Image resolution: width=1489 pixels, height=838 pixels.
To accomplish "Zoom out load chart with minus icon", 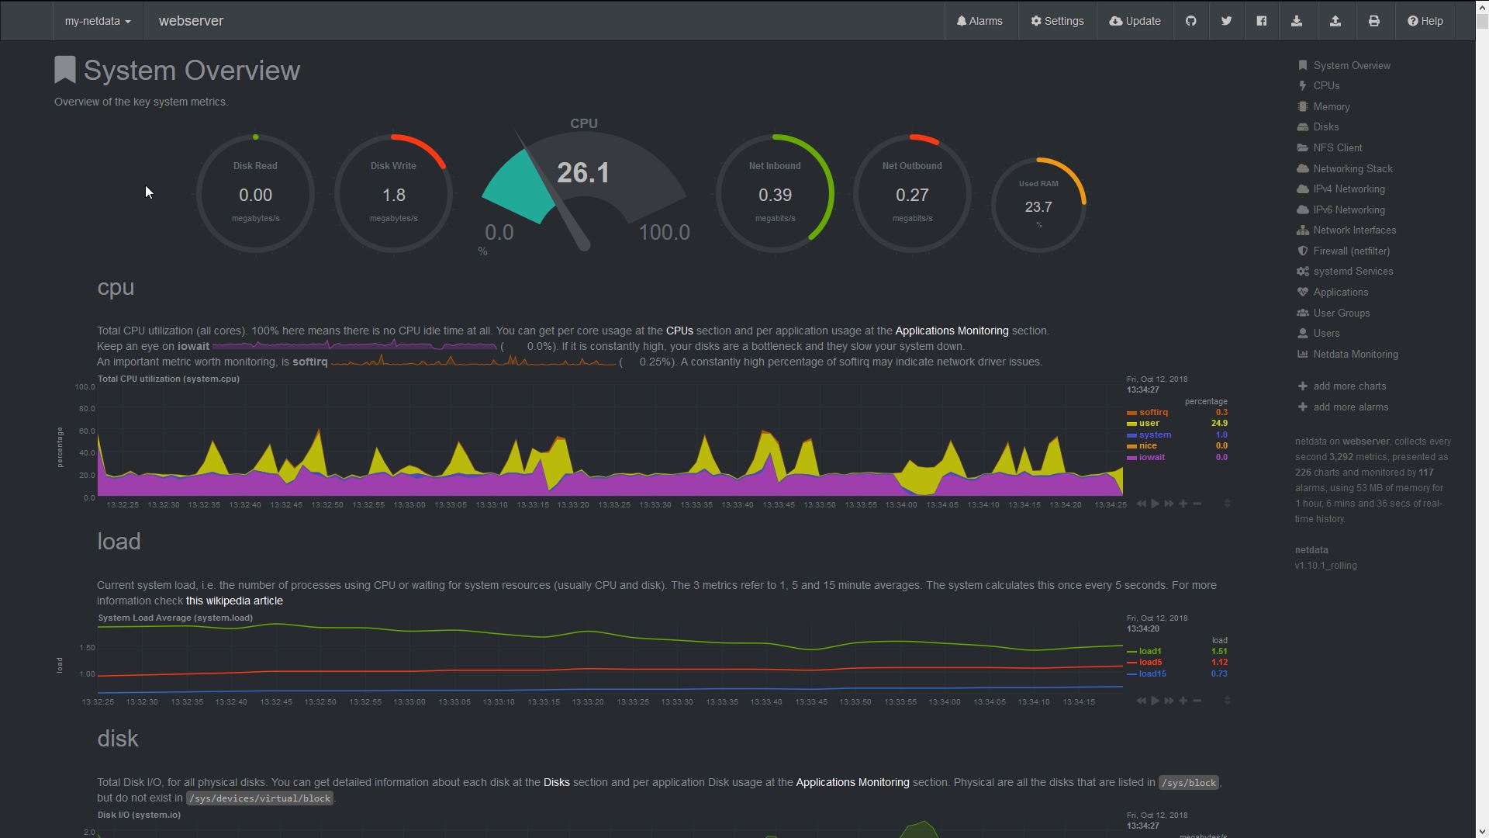I will click(x=1197, y=701).
